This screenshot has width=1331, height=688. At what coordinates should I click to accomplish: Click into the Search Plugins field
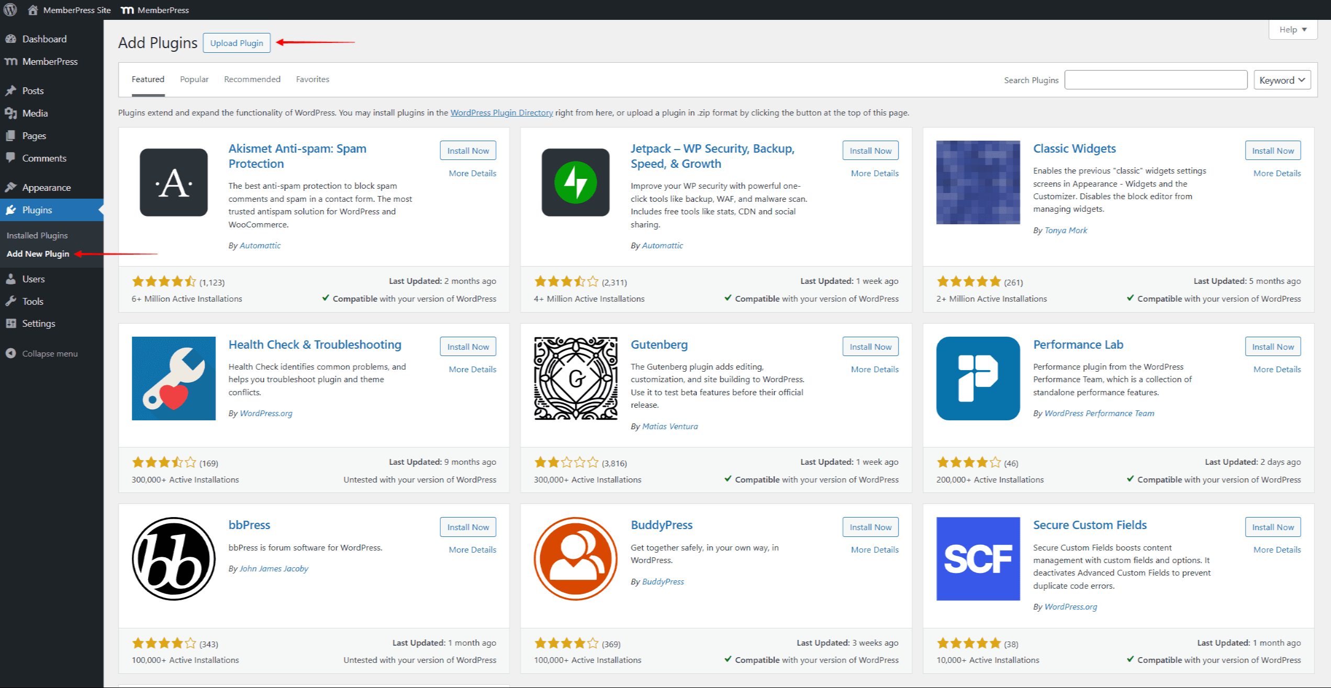click(x=1156, y=80)
